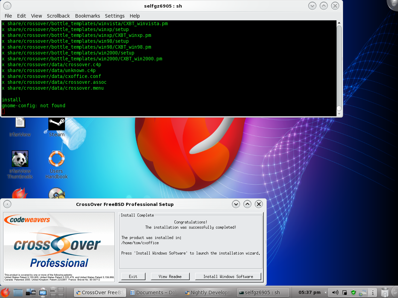Click terminal scrollbar down arrow

coord(339,114)
